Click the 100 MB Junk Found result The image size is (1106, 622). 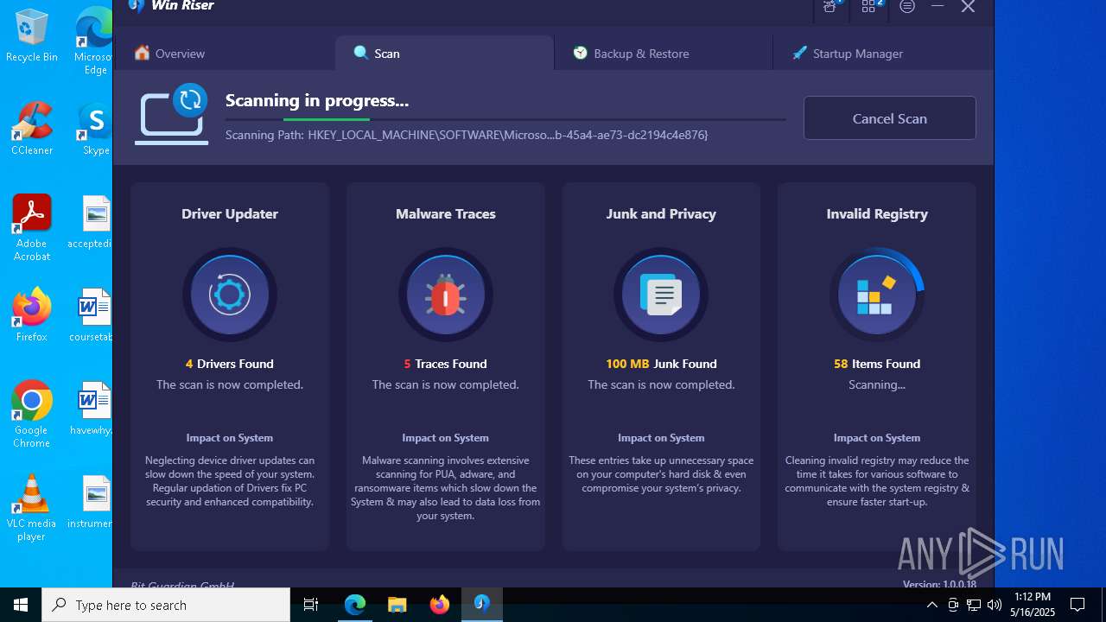click(661, 364)
